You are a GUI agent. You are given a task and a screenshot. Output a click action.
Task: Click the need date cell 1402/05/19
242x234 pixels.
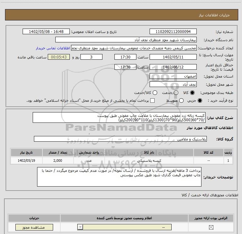click(x=26, y=161)
